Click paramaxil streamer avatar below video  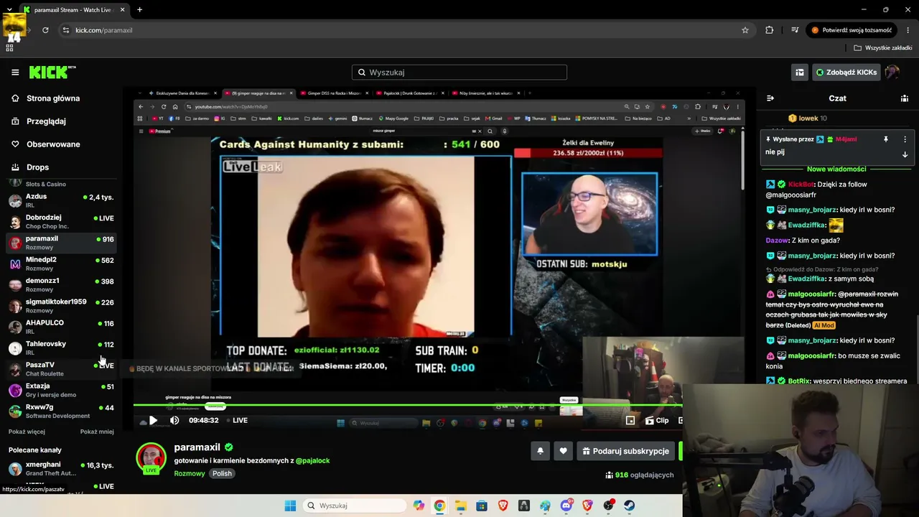point(151,457)
